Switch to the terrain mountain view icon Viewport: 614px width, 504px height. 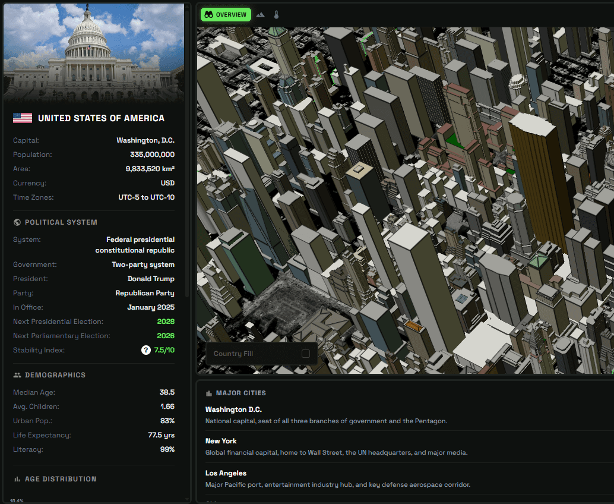pos(261,15)
